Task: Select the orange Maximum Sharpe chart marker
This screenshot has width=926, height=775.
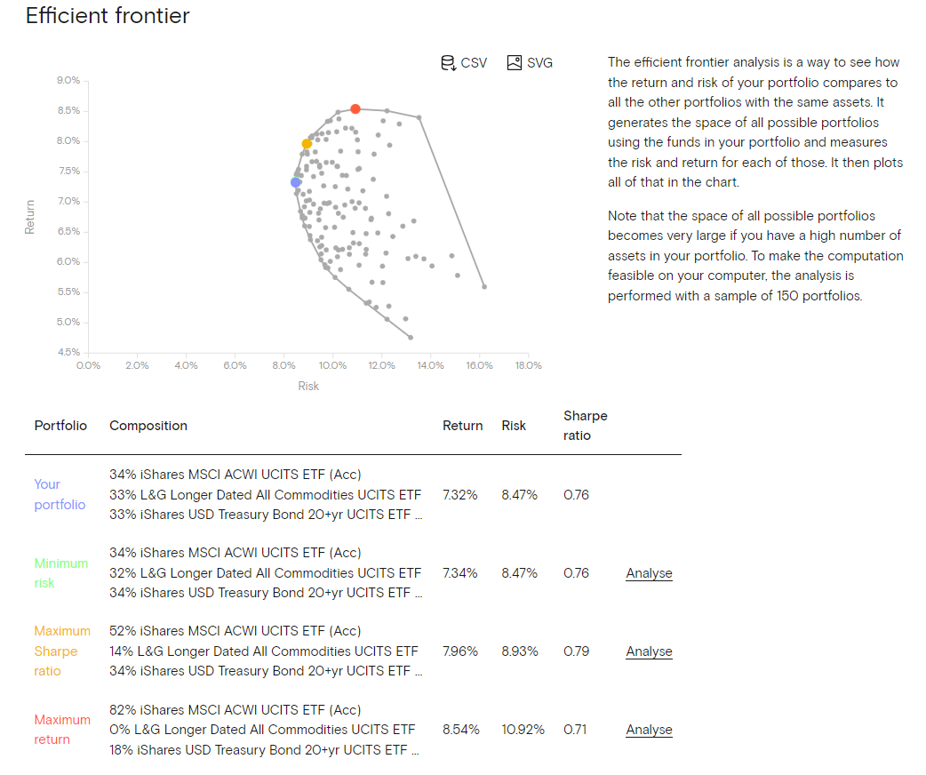Action: [x=307, y=144]
